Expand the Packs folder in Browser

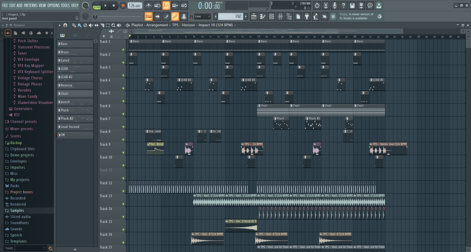(15, 186)
